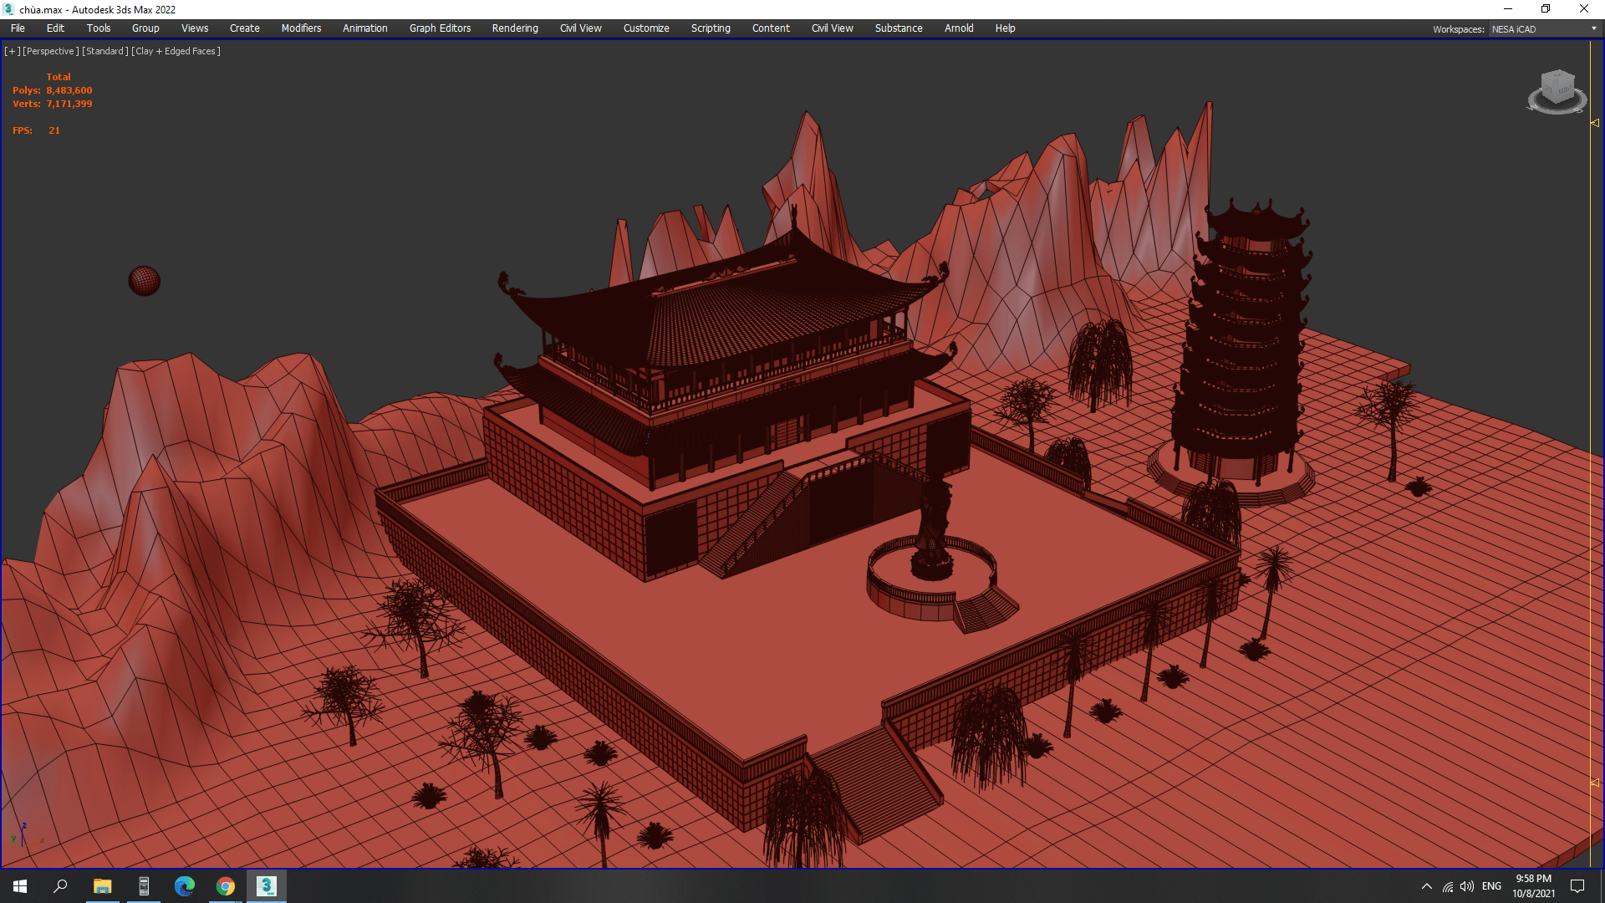Click the [+] viewport general label
The height and width of the screenshot is (903, 1605).
point(12,51)
